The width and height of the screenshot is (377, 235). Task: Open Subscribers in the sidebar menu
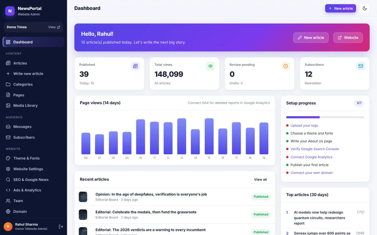[x=33, y=137]
